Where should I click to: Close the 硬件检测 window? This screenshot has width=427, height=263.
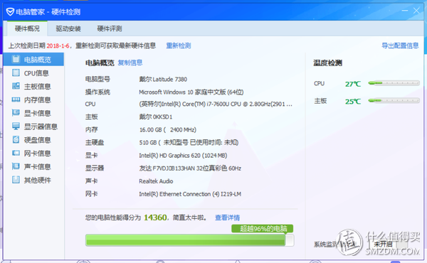(416, 11)
